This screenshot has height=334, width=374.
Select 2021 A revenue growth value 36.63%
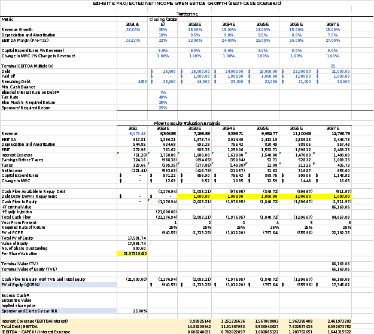click(x=133, y=29)
